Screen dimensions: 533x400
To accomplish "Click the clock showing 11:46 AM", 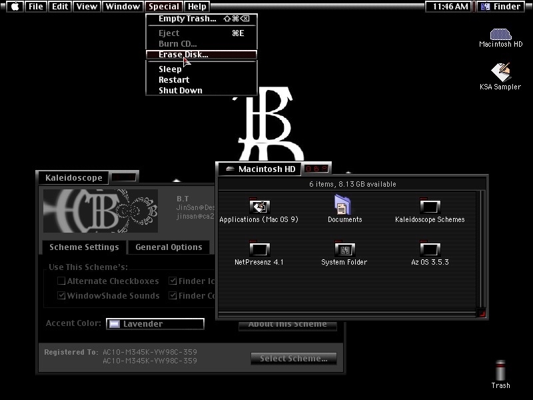I will [x=450, y=7].
